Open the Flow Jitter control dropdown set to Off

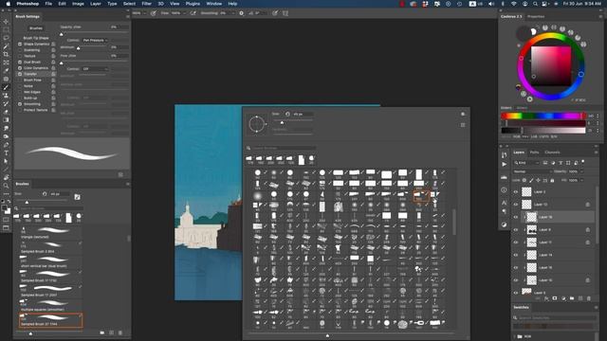(95, 69)
